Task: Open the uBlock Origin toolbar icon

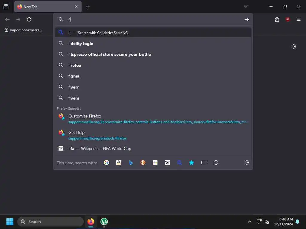Action: (x=288, y=19)
